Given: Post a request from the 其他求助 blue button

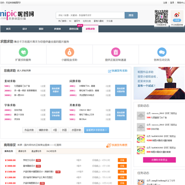Looking at the screenshot, I should (x=121, y=114).
